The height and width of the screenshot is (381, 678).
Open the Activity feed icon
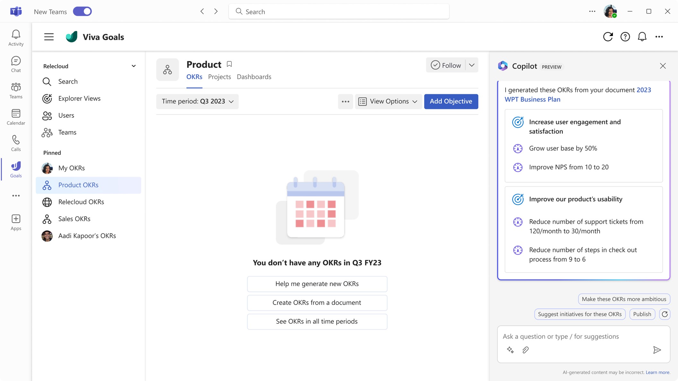[15, 37]
